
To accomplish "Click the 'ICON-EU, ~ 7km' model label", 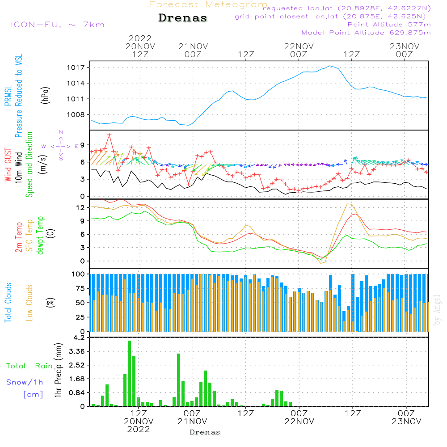I will [x=58, y=25].
